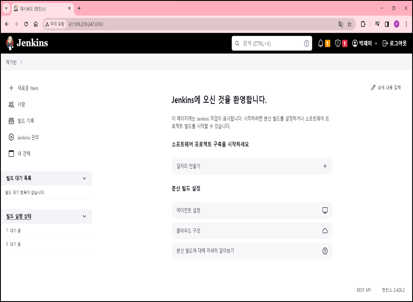Open the notifications bell icon
The width and height of the screenshot is (413, 302).
[x=321, y=44]
